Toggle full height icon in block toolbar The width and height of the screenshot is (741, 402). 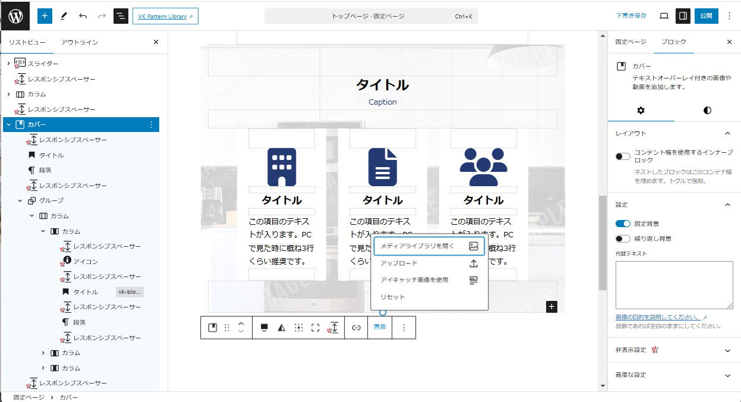click(x=316, y=328)
